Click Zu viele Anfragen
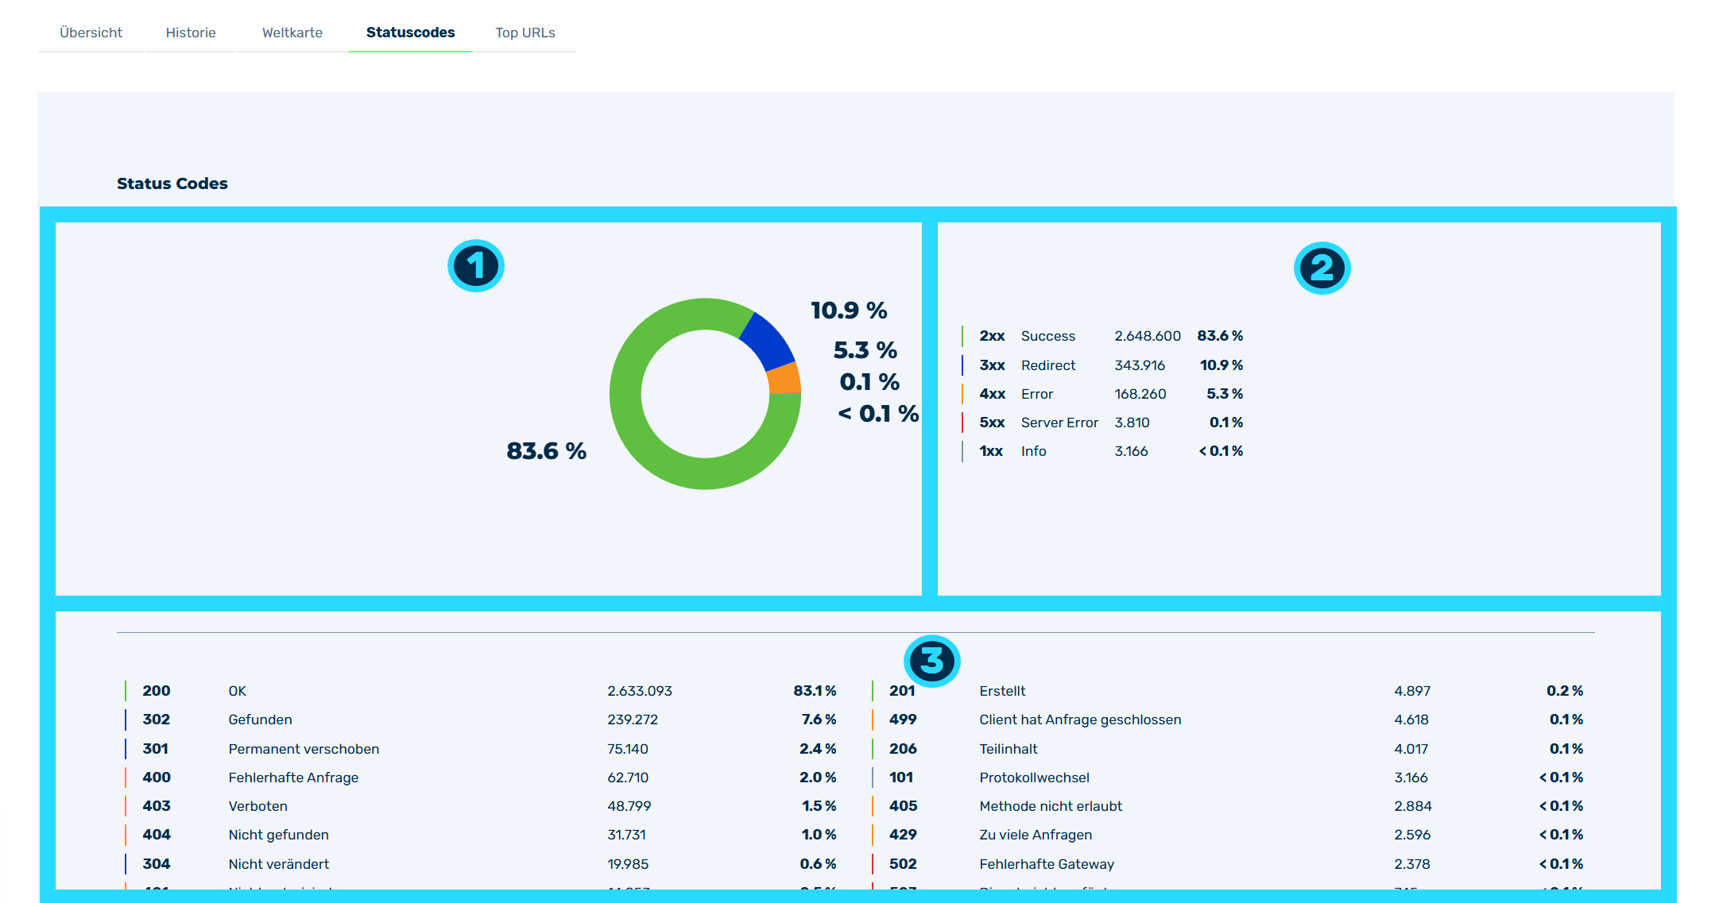 pos(1036,835)
